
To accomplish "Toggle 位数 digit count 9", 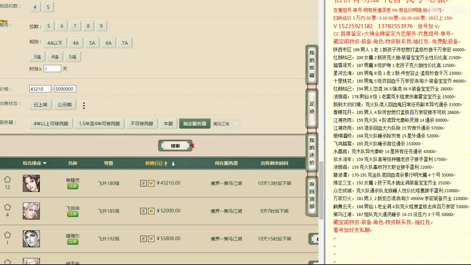I will 101,26.
